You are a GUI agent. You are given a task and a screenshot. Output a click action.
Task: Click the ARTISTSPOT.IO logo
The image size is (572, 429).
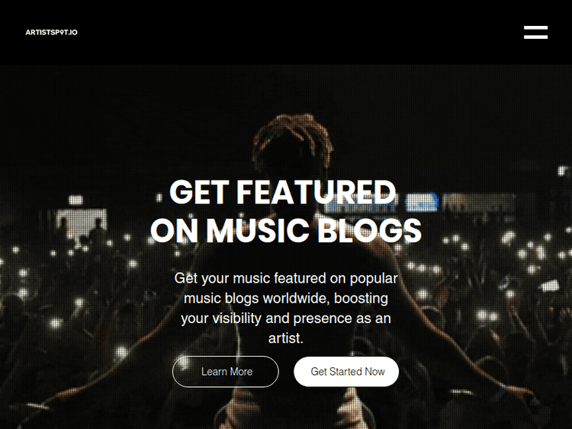tap(51, 32)
